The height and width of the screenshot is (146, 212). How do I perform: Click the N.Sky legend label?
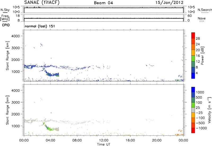coord(5,10)
